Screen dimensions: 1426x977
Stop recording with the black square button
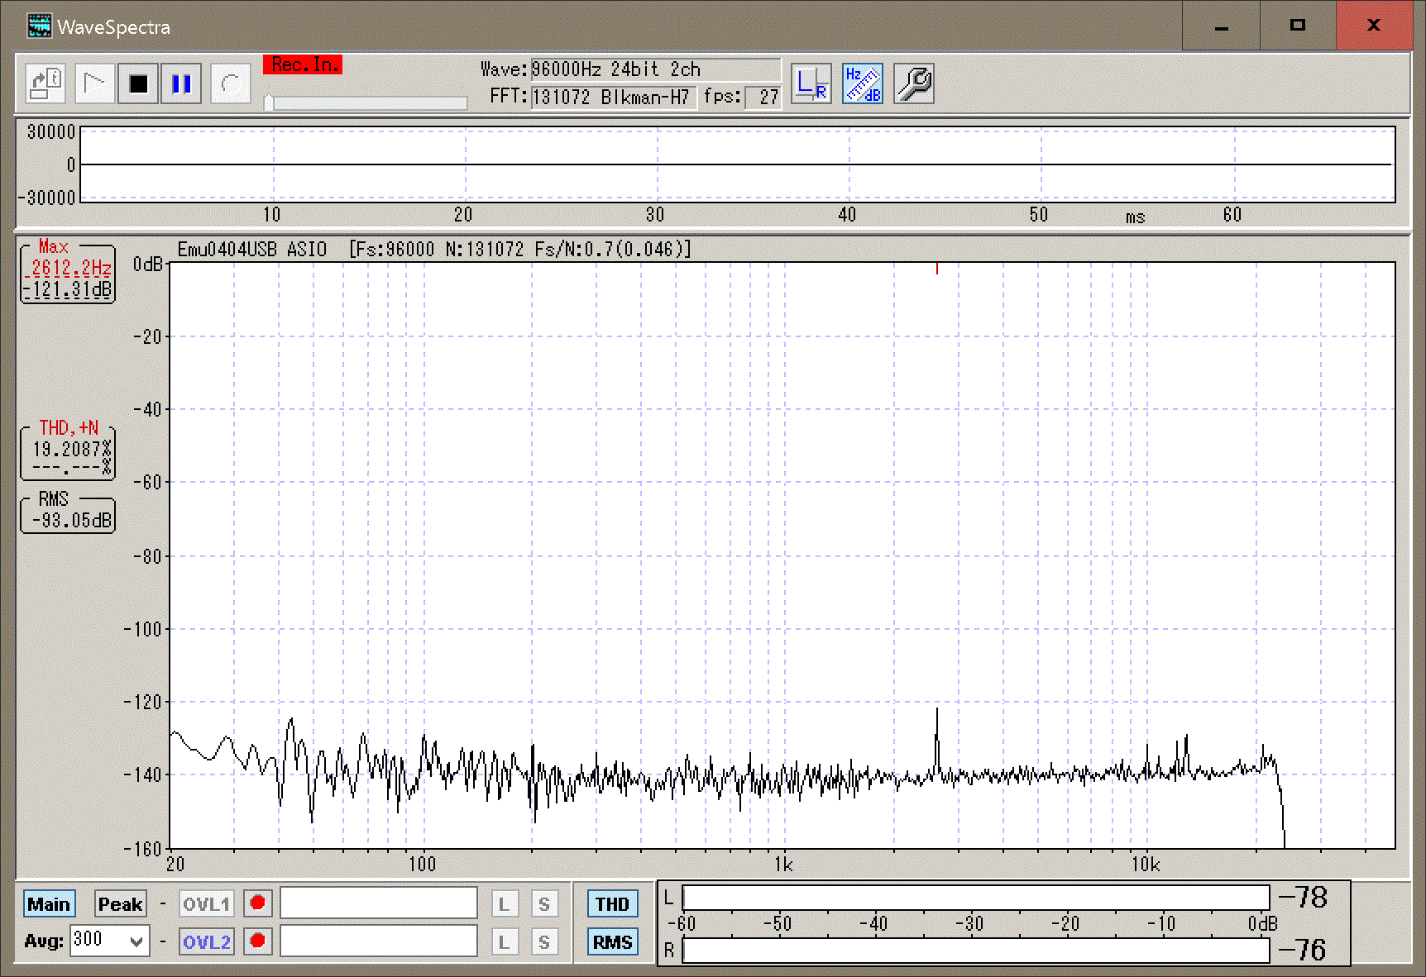pyautogui.click(x=138, y=83)
